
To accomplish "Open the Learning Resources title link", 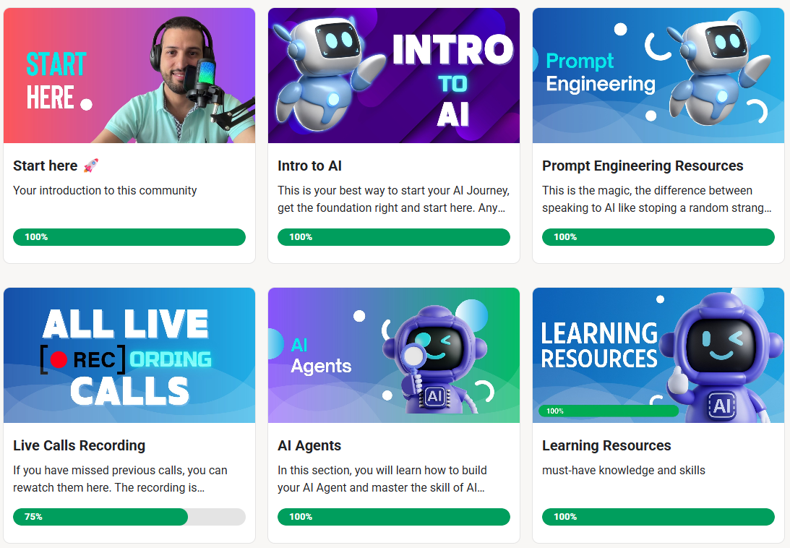I will [606, 445].
